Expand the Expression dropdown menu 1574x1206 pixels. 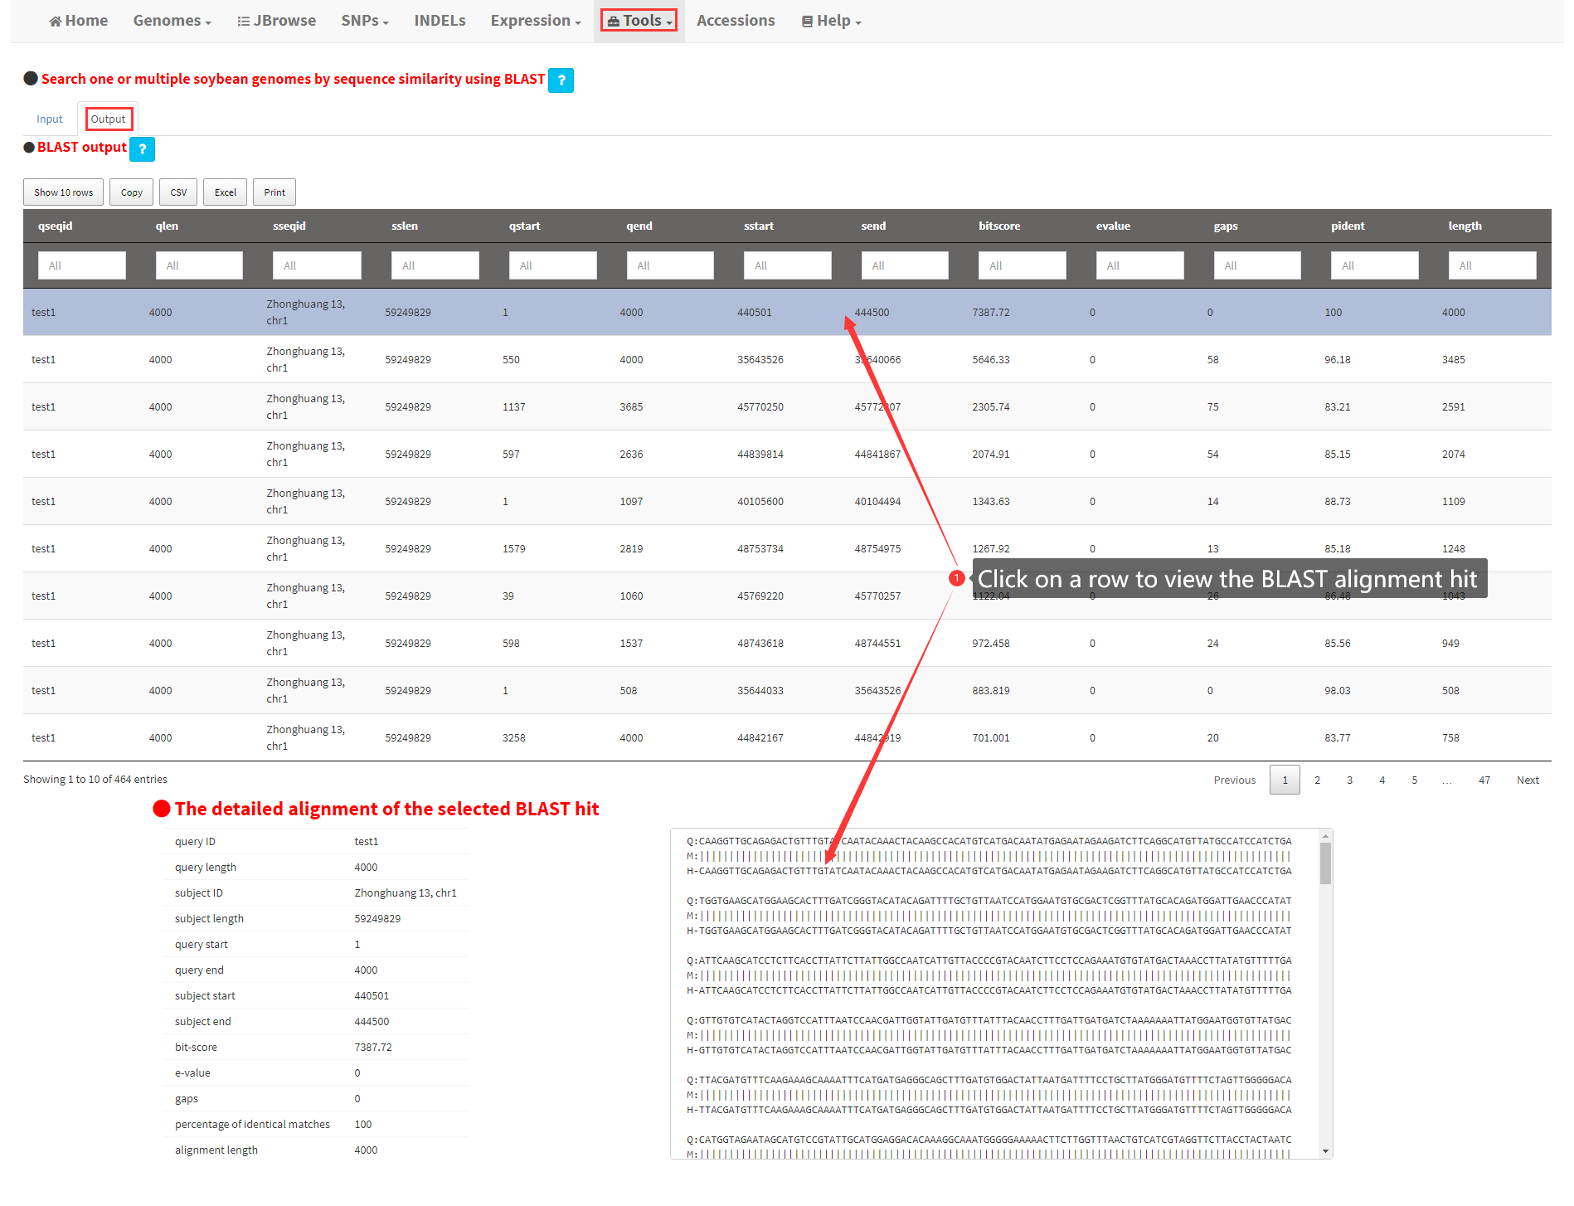pos(535,21)
